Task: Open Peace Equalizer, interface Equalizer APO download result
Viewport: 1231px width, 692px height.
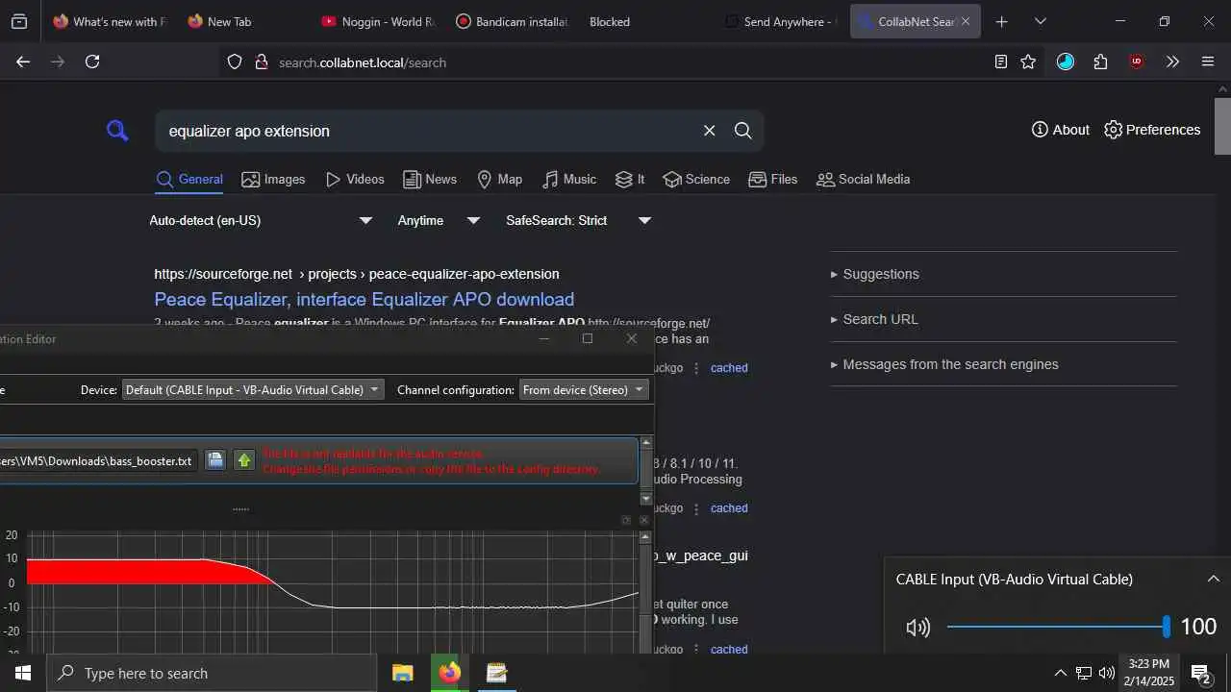Action: pos(364,299)
